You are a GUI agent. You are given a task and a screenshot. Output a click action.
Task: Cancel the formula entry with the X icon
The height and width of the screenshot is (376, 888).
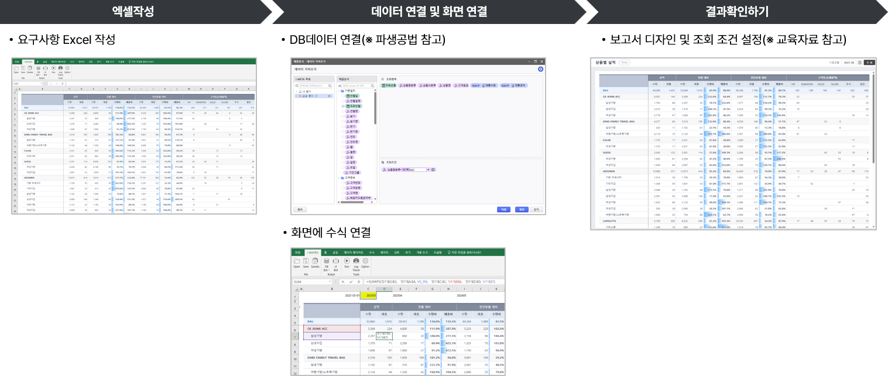[x=344, y=281]
